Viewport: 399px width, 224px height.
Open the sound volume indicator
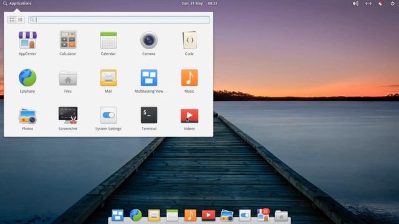pos(355,4)
